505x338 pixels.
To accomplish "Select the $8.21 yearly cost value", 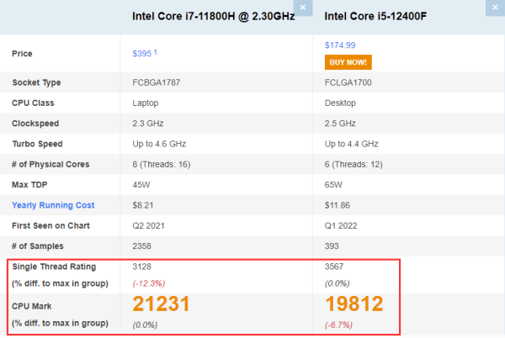I will coord(143,205).
